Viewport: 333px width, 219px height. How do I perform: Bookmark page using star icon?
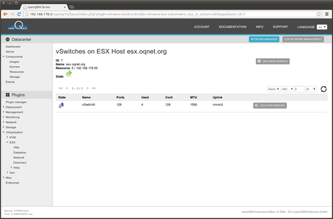click(x=318, y=14)
